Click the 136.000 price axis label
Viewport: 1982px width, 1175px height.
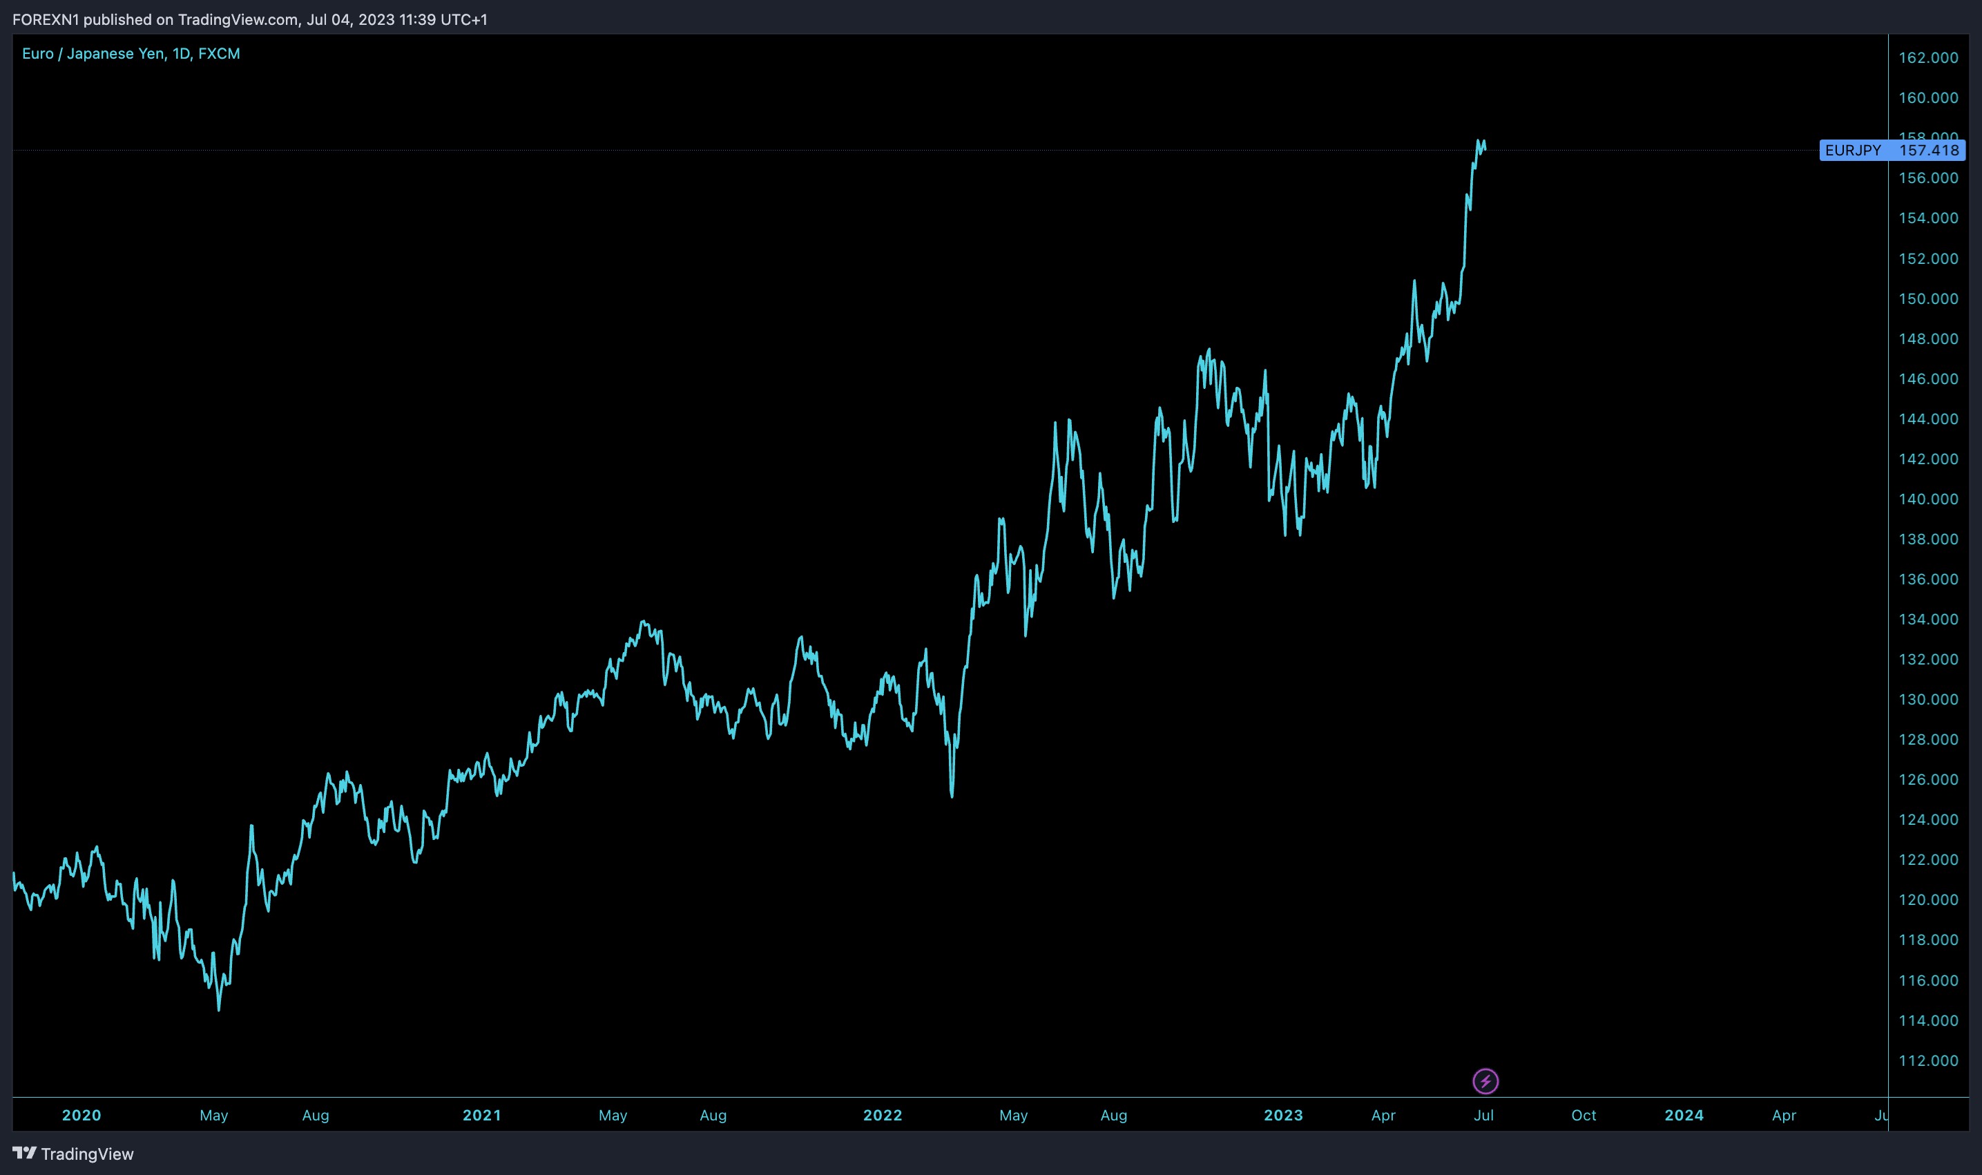coord(1928,580)
